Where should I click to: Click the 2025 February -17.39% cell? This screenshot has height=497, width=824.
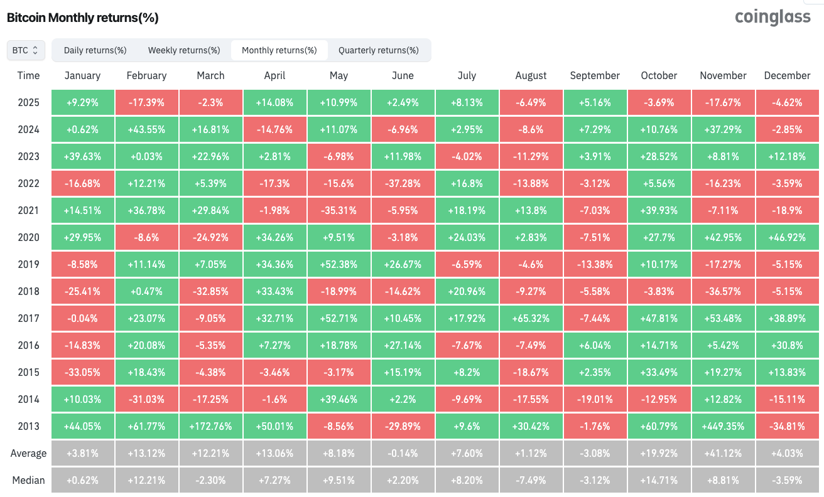146,102
